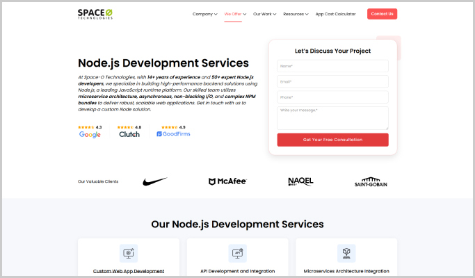Screen dimensions: 475x278
Task: Submit Get Your Free Consultation
Action: tap(332, 140)
